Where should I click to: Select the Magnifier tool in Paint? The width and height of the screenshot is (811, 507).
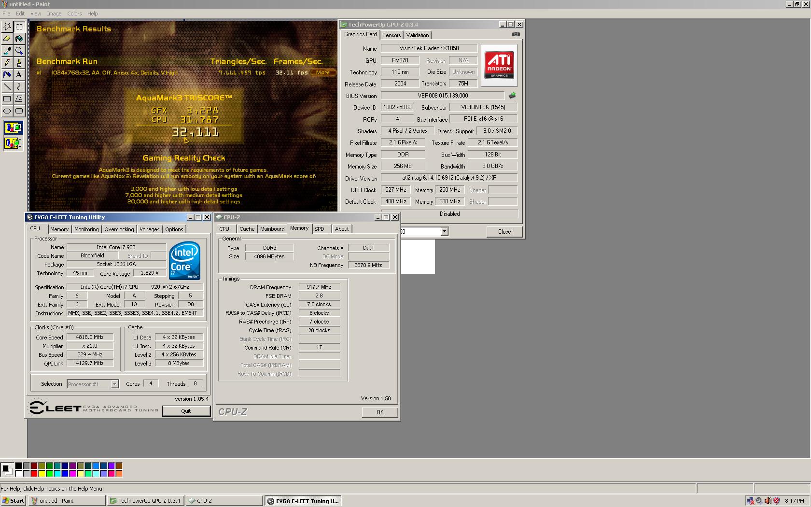click(19, 51)
